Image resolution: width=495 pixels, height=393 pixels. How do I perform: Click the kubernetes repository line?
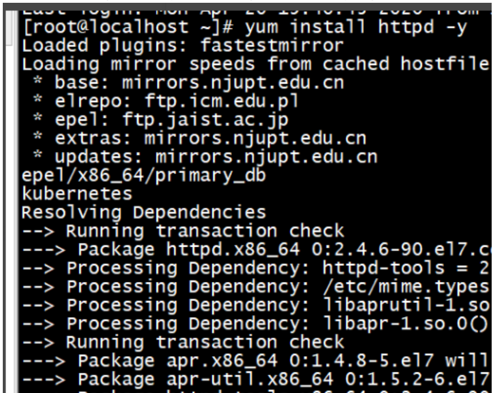pyautogui.click(x=77, y=194)
